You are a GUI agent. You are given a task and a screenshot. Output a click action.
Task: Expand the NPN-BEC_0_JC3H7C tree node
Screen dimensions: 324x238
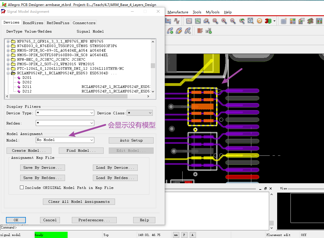[8, 60]
